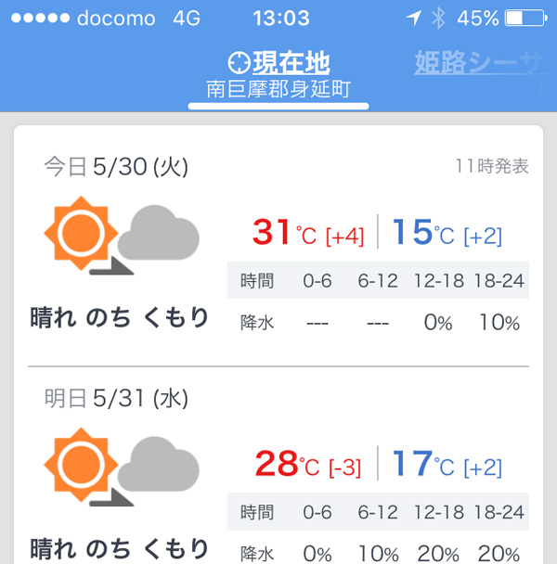Open tomorrow's 5/31 (水) forecast heading

[116, 399]
